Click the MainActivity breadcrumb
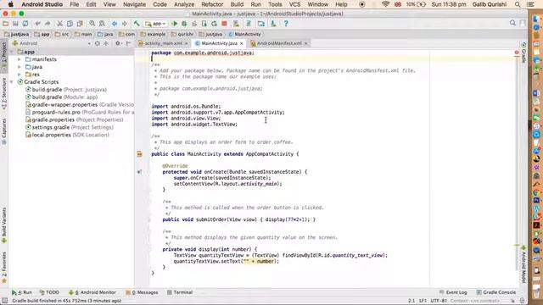The width and height of the screenshot is (543, 305). 245,34
